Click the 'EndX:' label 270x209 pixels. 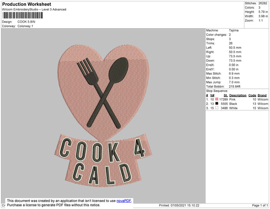pos(210,65)
